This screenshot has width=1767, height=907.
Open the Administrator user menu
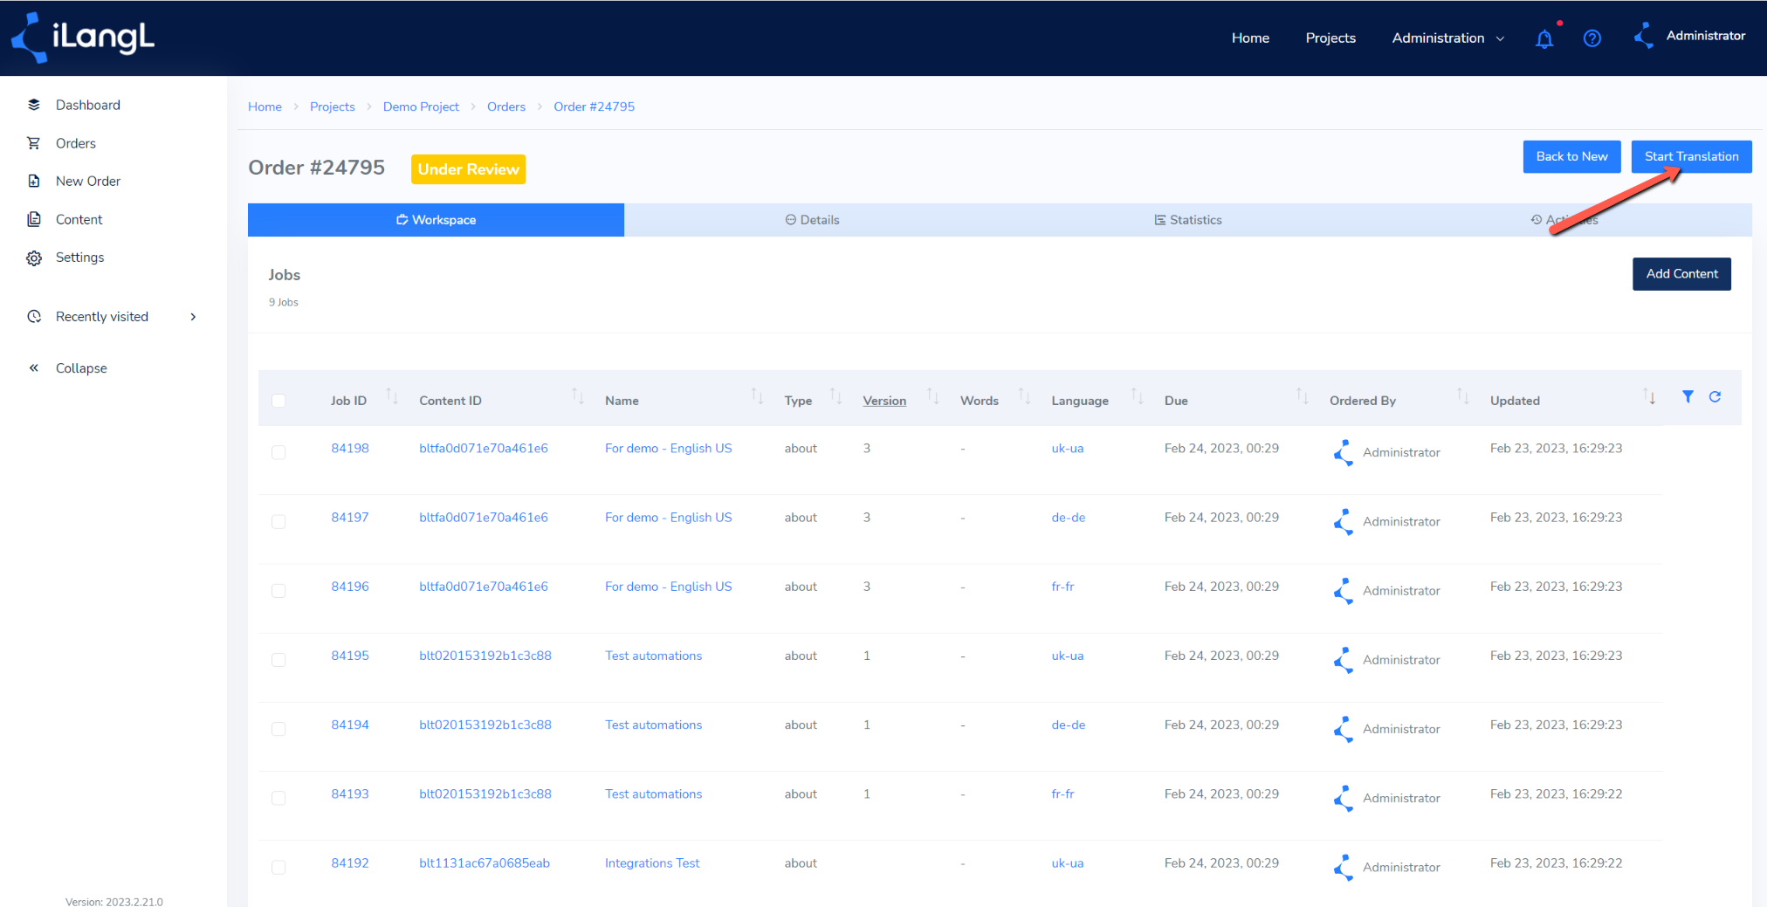pyautogui.click(x=1689, y=36)
